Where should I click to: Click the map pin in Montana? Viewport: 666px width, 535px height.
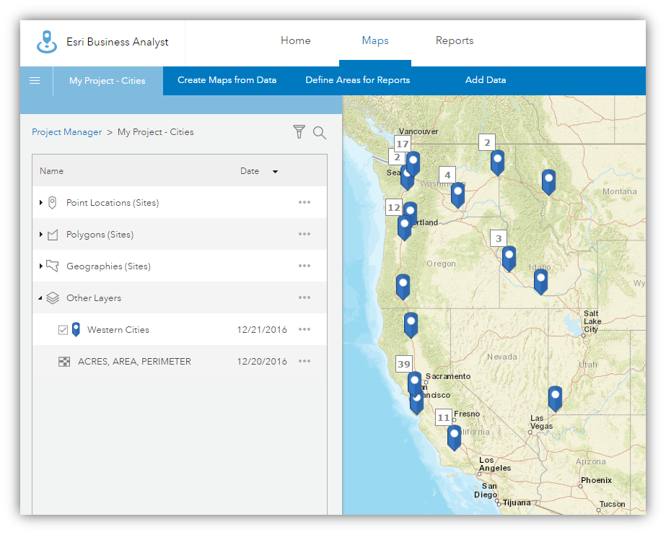point(549,182)
